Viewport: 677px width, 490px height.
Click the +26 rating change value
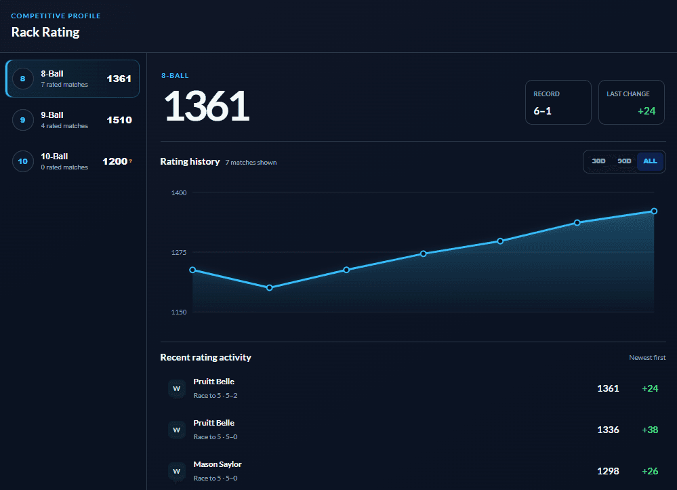(650, 472)
